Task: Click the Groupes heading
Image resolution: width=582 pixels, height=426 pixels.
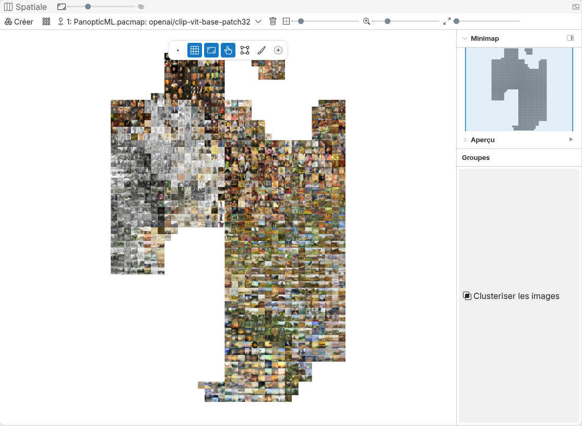Action: click(x=476, y=158)
